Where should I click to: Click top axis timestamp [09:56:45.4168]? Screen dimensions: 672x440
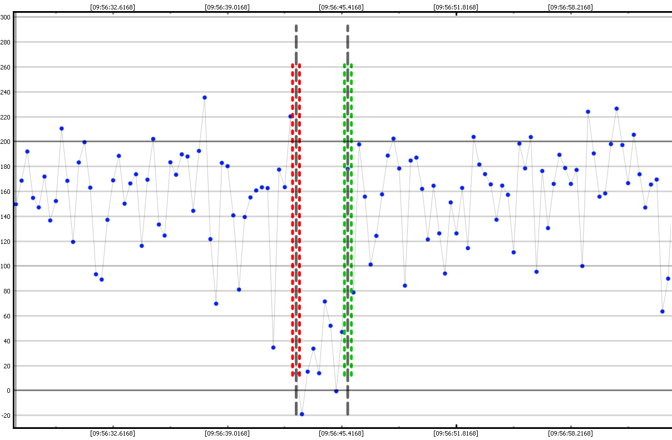coord(341,7)
